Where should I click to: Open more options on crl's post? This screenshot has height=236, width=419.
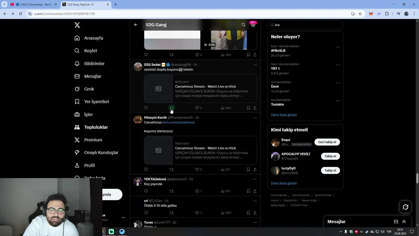pos(255,201)
